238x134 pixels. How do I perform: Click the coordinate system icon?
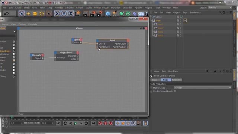click(77, 13)
